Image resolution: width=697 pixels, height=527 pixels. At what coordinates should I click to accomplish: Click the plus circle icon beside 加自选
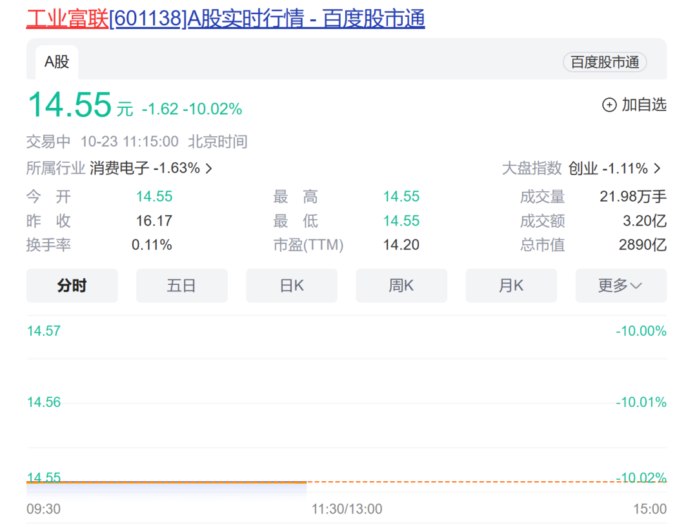609,105
